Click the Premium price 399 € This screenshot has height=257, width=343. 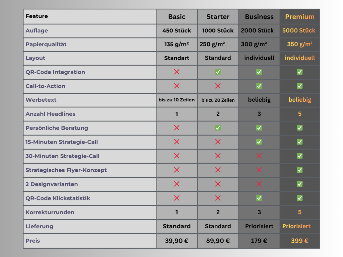point(300,241)
